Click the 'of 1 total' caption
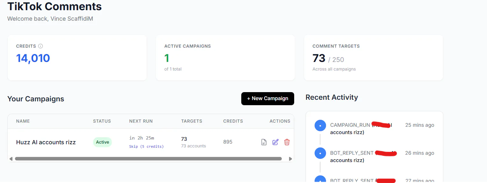 point(173,69)
